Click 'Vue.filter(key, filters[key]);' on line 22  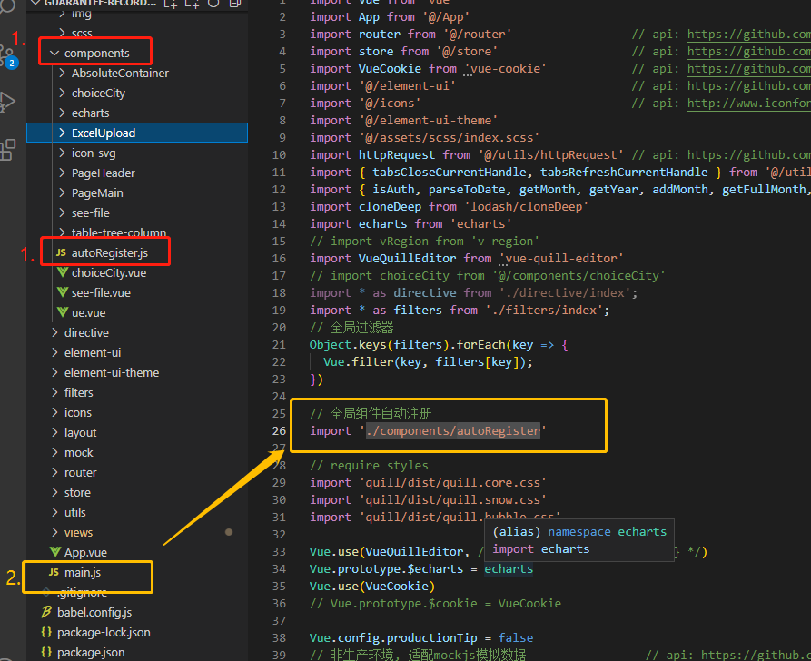tap(428, 361)
